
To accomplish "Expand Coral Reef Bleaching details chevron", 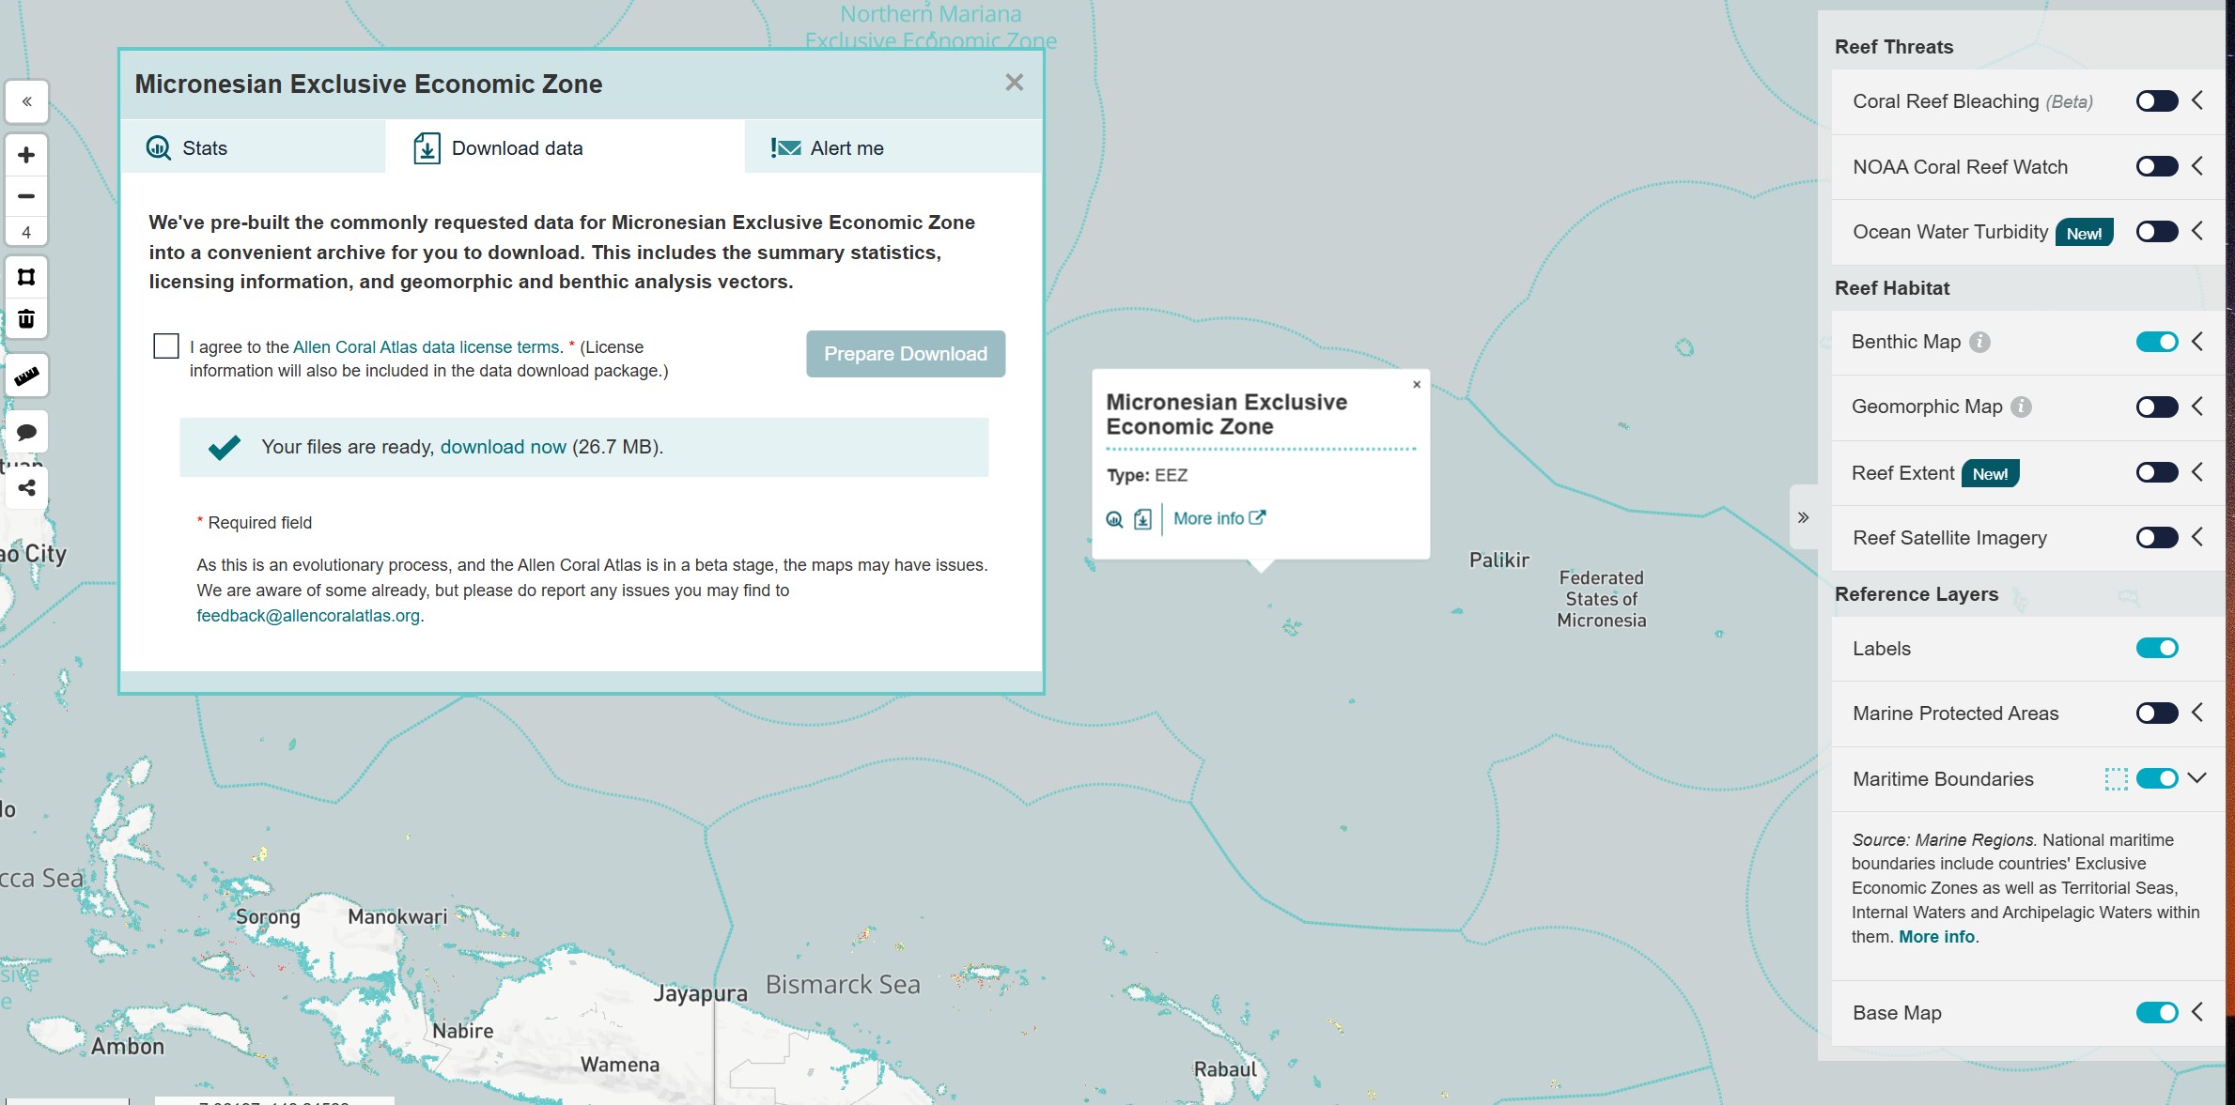I will (2197, 100).
